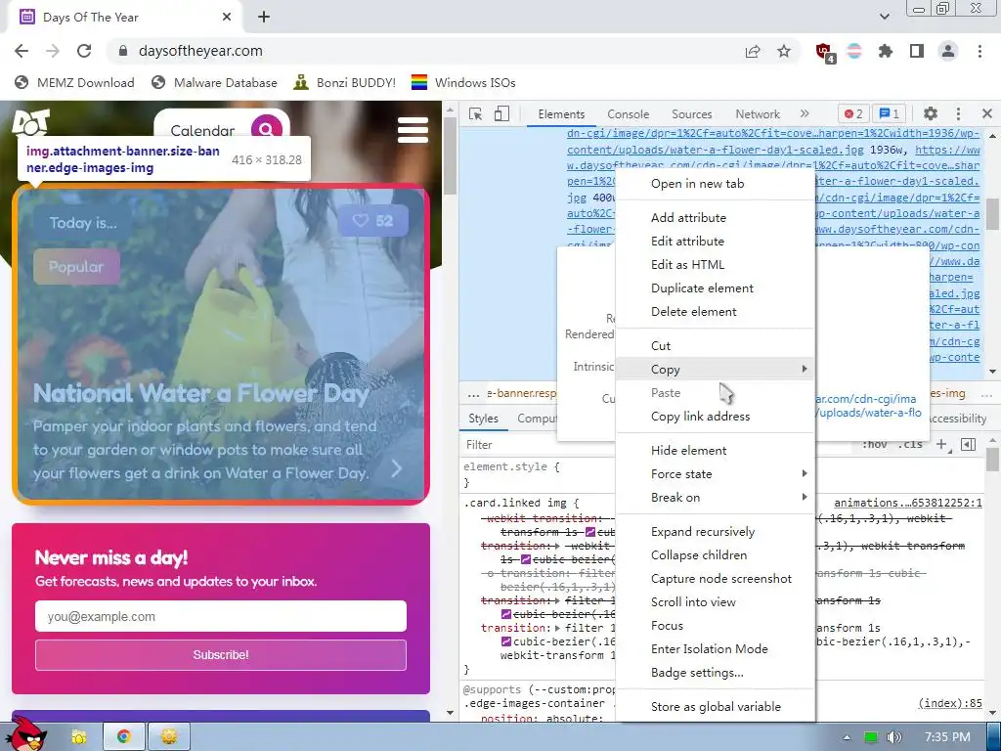Viewport: 1001px width, 751px height.
Task: Close the DevTools panel
Action: click(x=987, y=113)
